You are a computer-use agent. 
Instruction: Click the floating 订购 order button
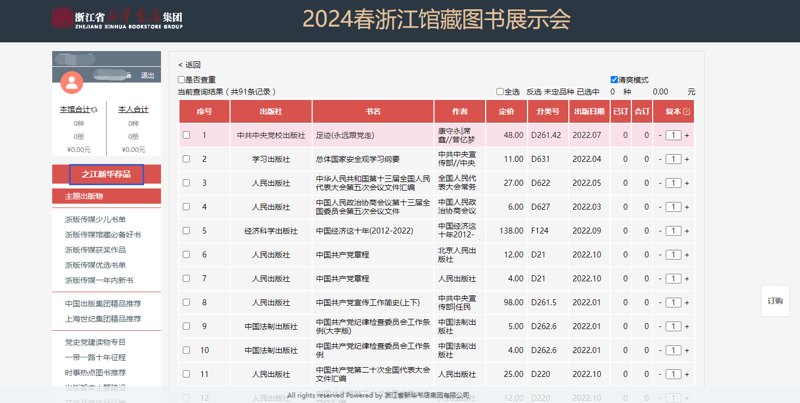(775, 301)
